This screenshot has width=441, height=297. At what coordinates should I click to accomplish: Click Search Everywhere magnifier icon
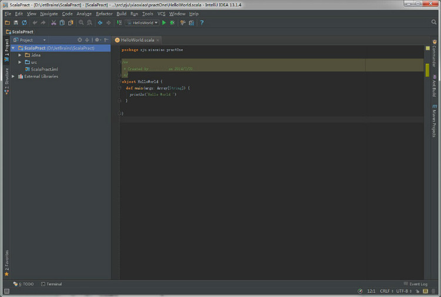[x=434, y=22]
